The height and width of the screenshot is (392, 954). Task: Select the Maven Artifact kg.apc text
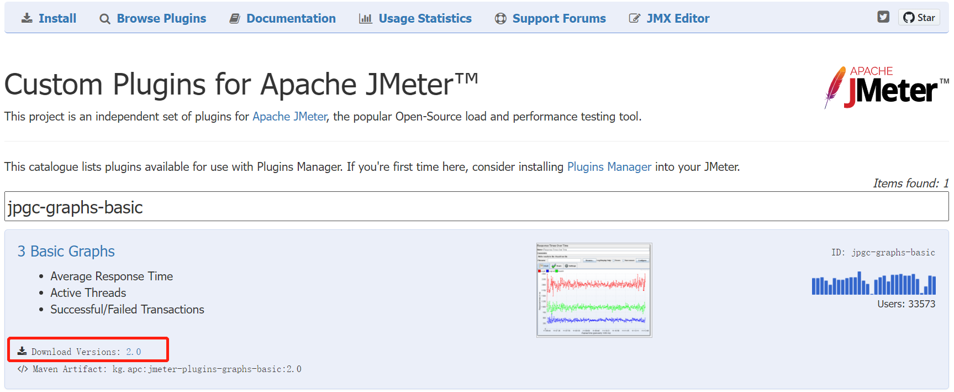tap(207, 369)
